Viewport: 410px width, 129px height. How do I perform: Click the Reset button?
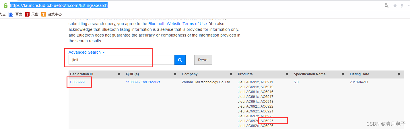pos(203,60)
